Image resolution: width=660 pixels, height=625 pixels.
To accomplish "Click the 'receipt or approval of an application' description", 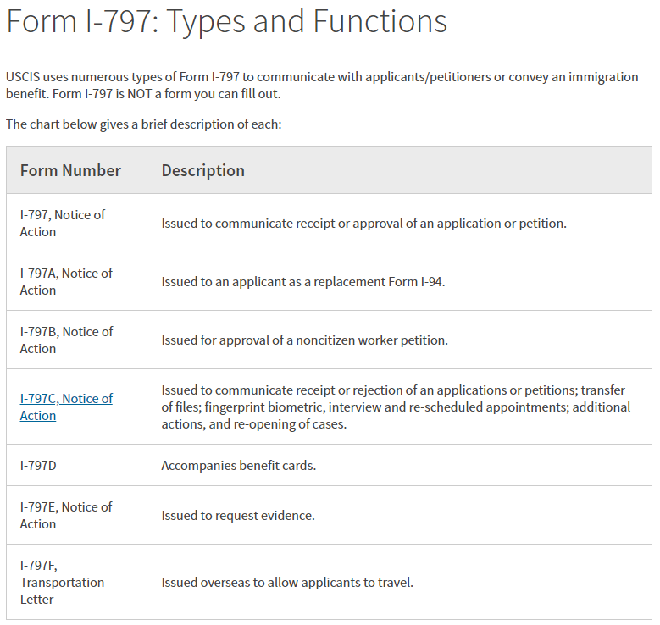I will coord(363,224).
